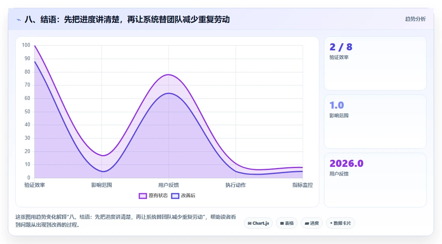This screenshot has height=244, width=442.
Task: Click the 0 y-axis value
Action: tap(29, 177)
